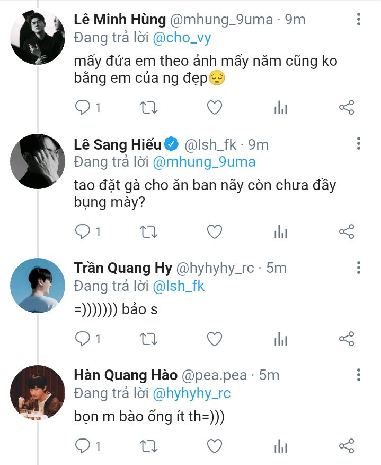Screen dimensions: 381x465
Task: Reply to Trần Quang Hy's tweet
Action: pos(83,339)
